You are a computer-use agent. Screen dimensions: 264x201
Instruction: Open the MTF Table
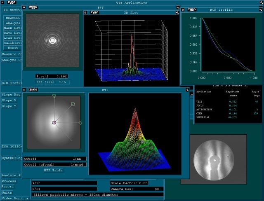[53, 170]
